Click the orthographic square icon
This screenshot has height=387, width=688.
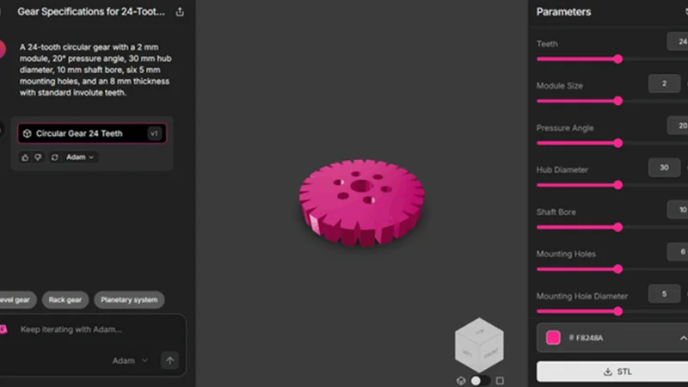(x=500, y=380)
